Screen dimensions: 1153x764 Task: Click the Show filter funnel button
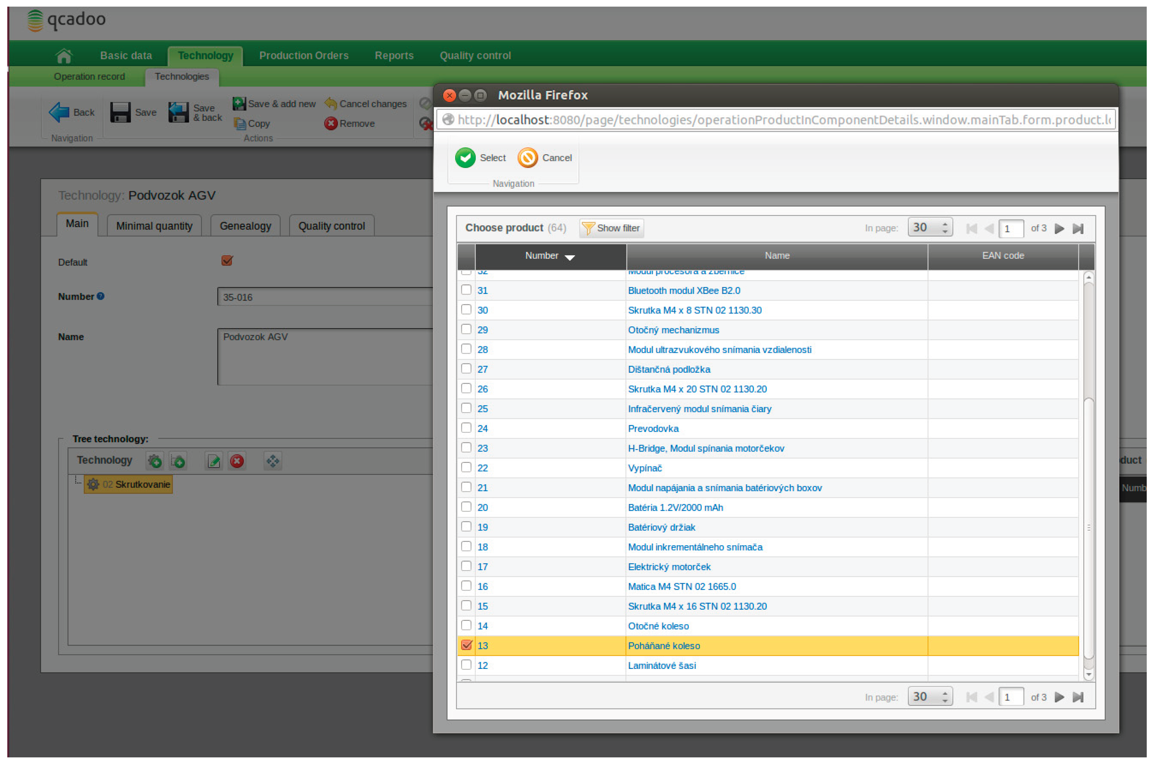coord(611,228)
